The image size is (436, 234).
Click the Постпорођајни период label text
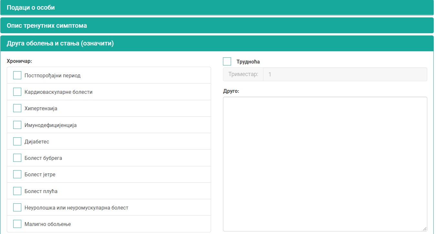pyautogui.click(x=53, y=76)
